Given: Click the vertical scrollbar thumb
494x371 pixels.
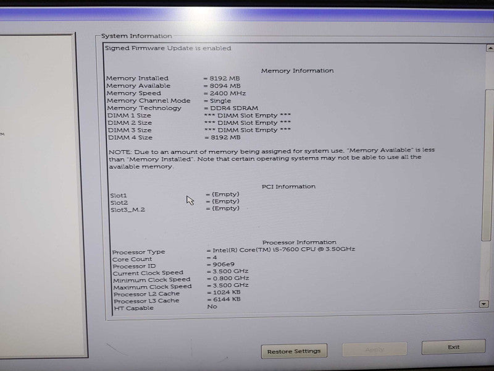Looking at the screenshot, I should point(488,164).
